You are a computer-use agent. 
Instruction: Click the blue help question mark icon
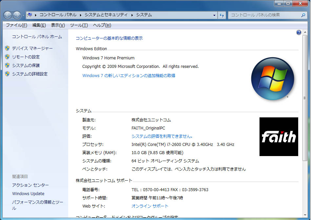[299, 32]
